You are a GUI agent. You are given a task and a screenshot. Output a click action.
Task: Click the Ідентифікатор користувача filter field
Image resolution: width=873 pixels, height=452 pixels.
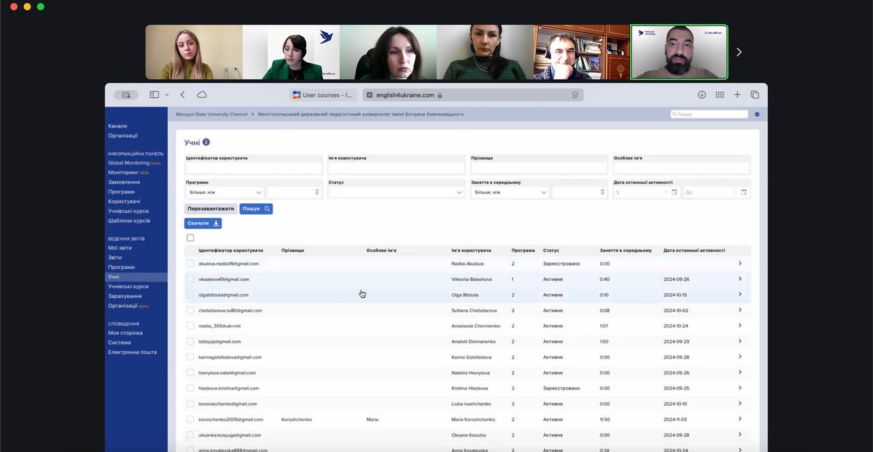[253, 168]
